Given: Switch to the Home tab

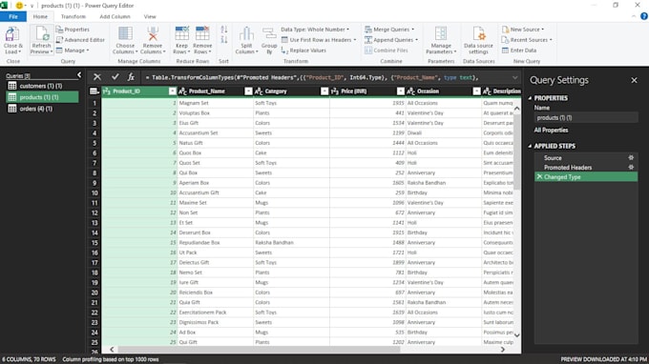Looking at the screenshot, I should pyautogui.click(x=40, y=16).
